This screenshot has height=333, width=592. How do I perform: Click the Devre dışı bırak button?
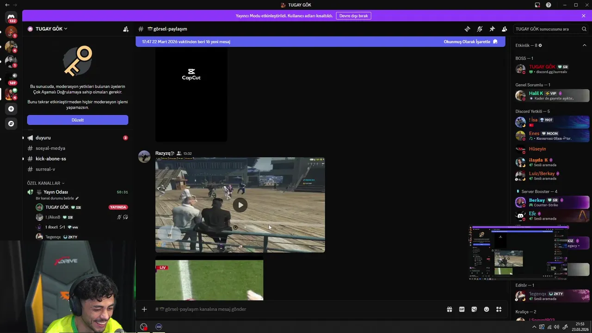coord(353,16)
